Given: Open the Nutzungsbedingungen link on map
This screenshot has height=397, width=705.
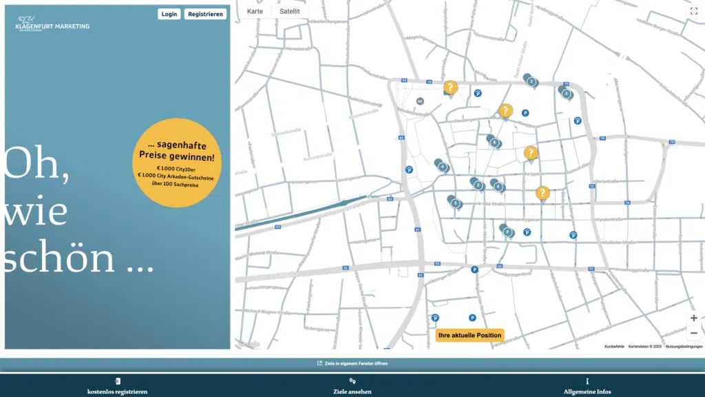Looking at the screenshot, I should pyautogui.click(x=684, y=346).
